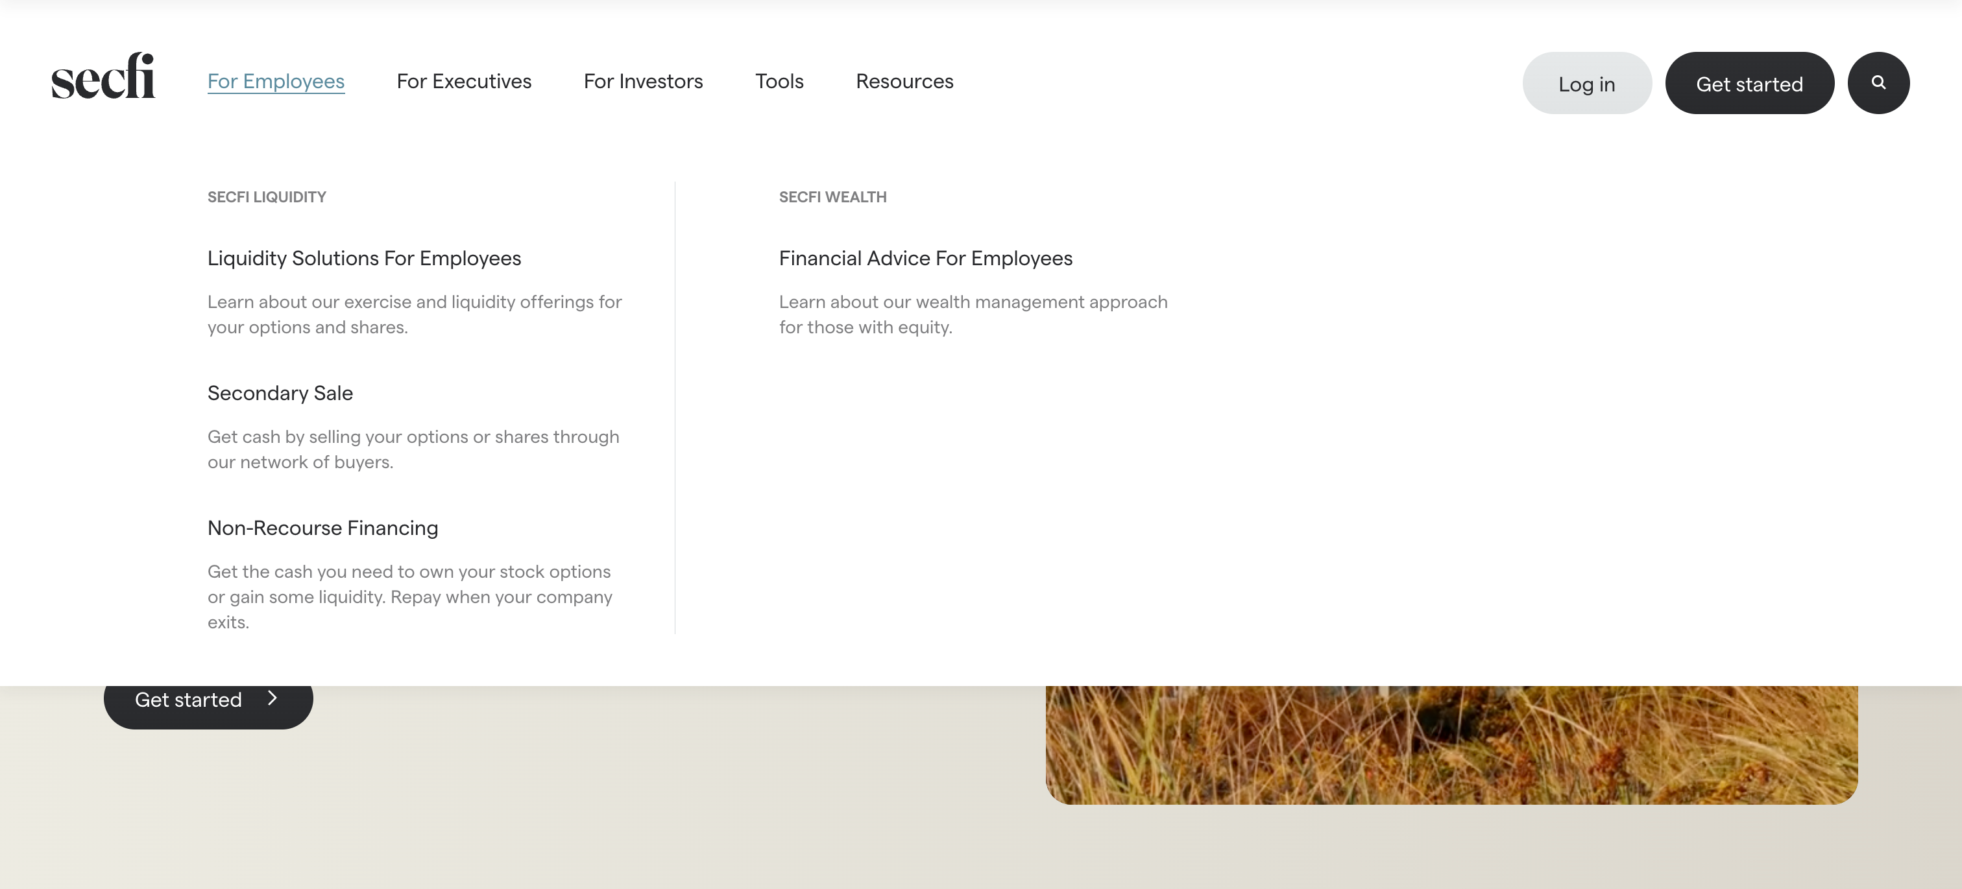This screenshot has width=1962, height=889.
Task: Click the Secfi Liquidity section heading
Action: click(266, 197)
